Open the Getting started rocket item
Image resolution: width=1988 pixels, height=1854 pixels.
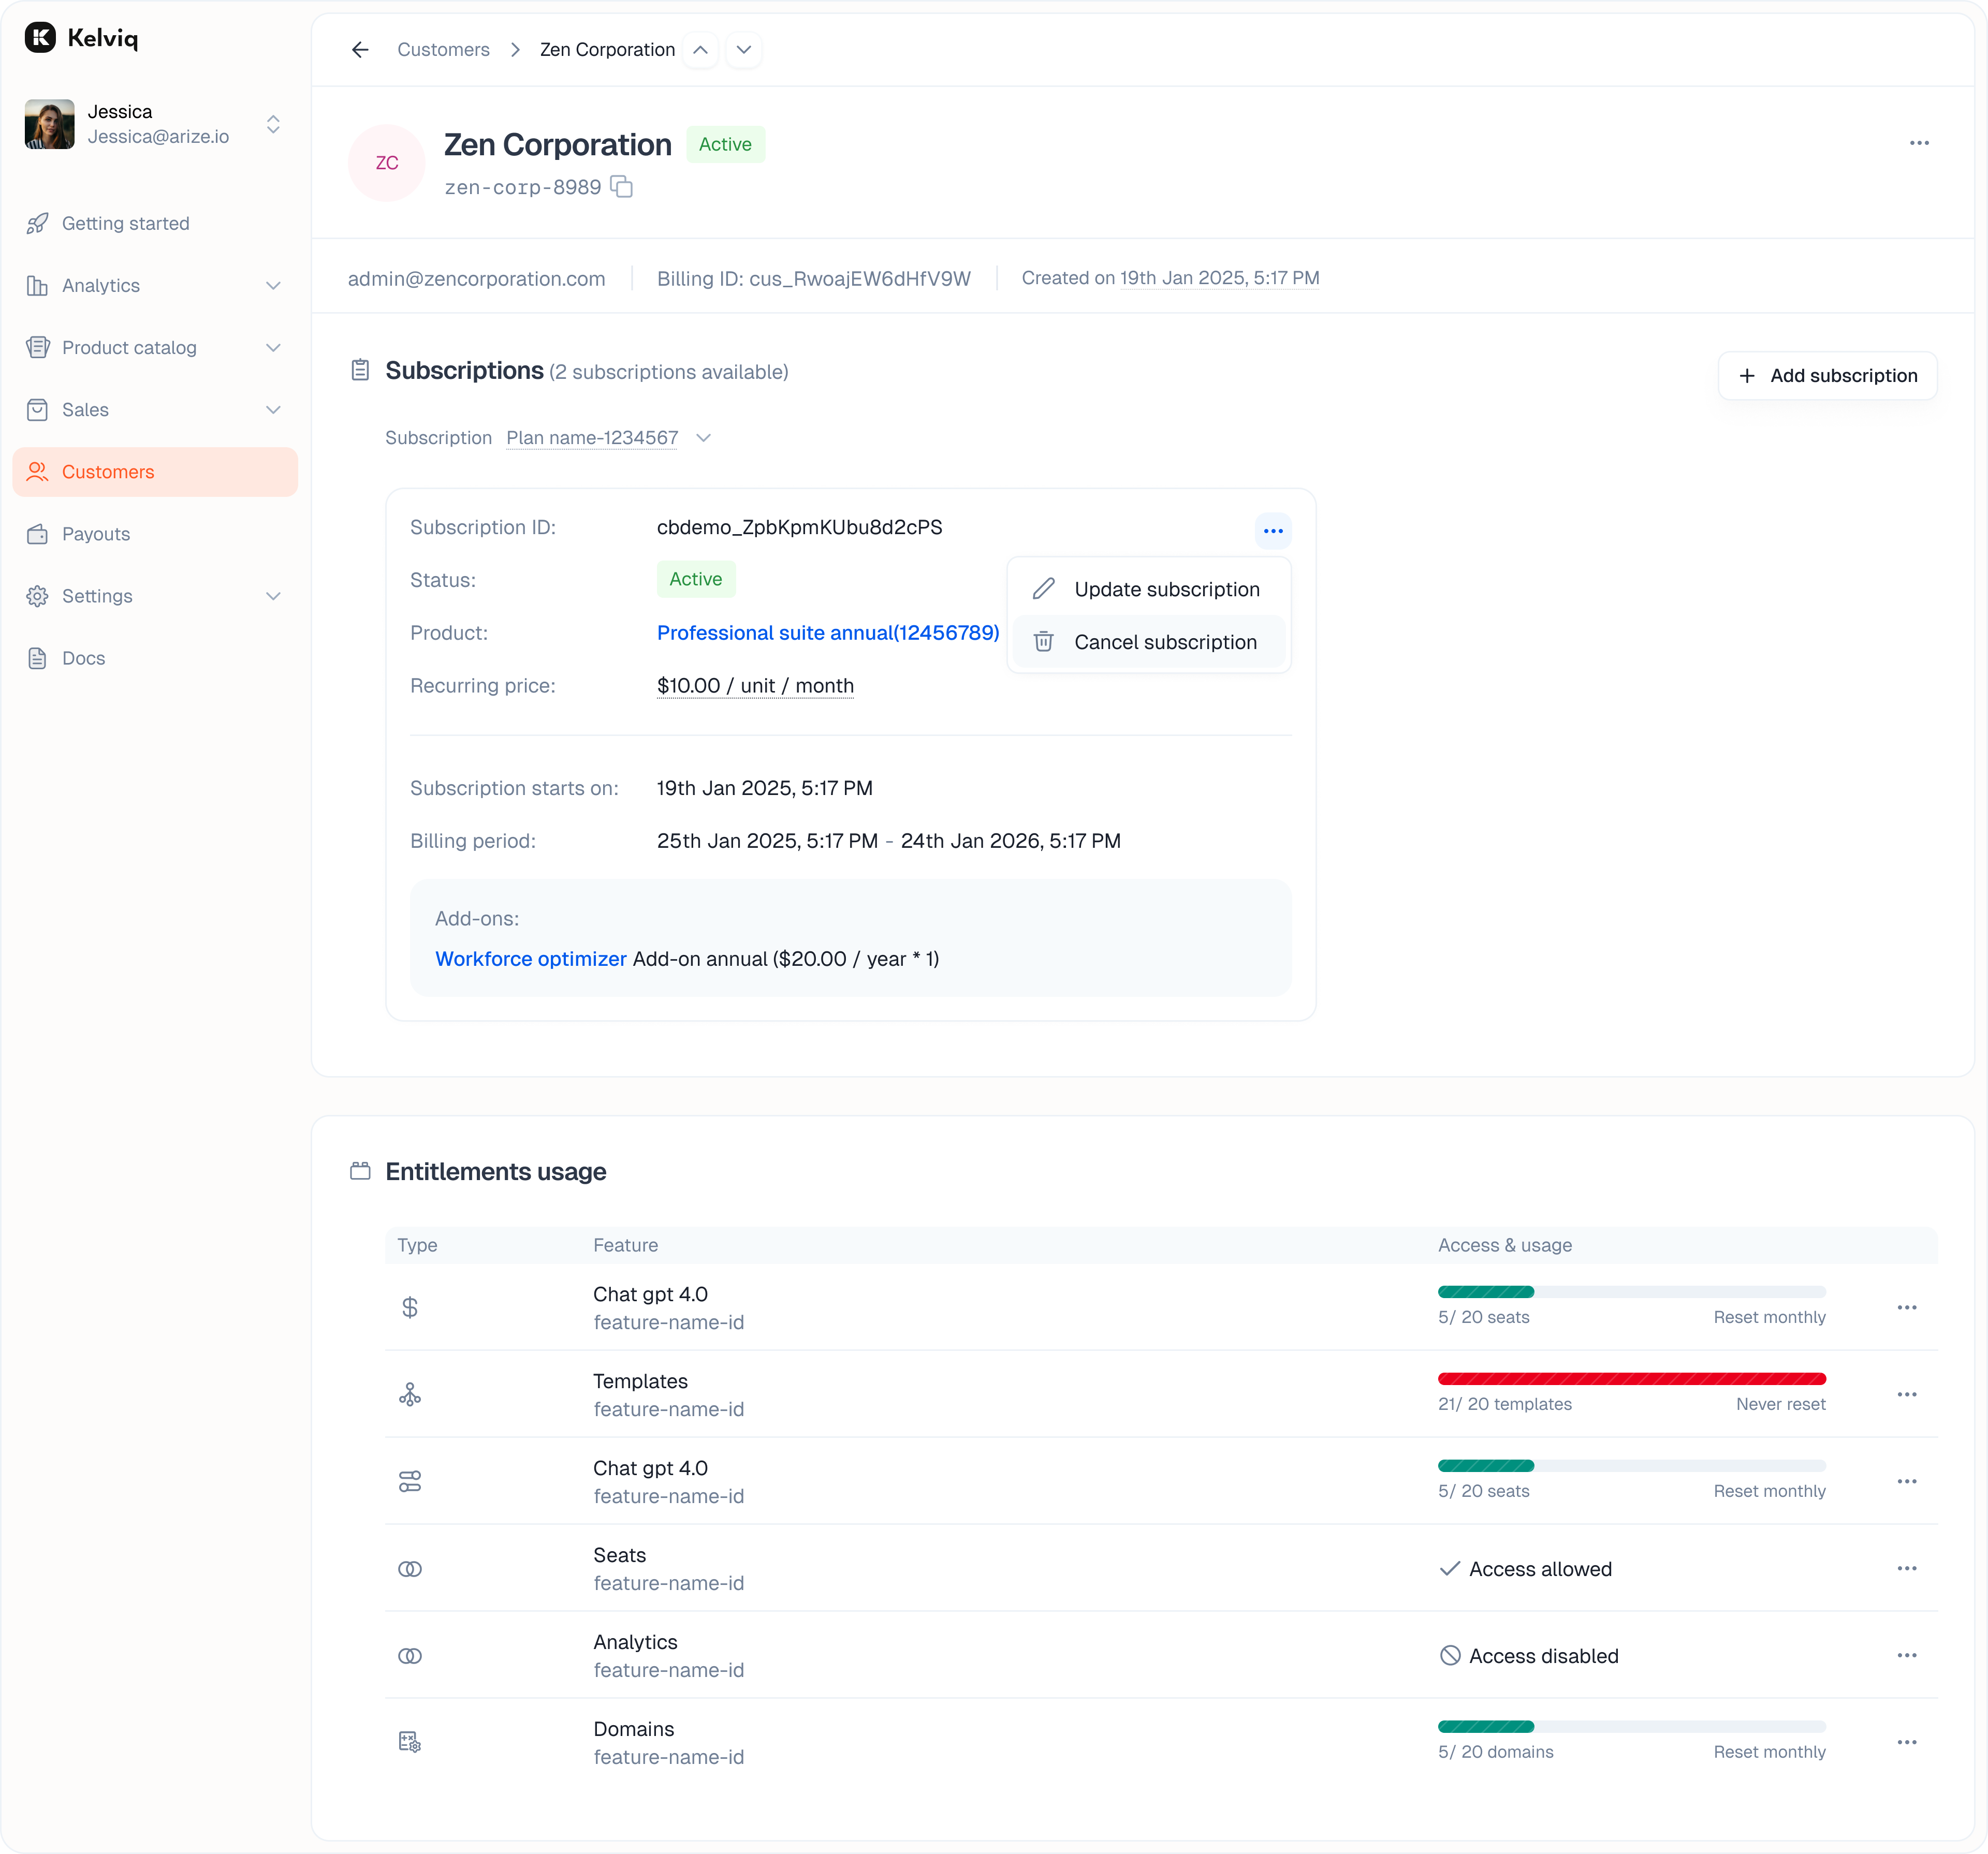[x=125, y=223]
